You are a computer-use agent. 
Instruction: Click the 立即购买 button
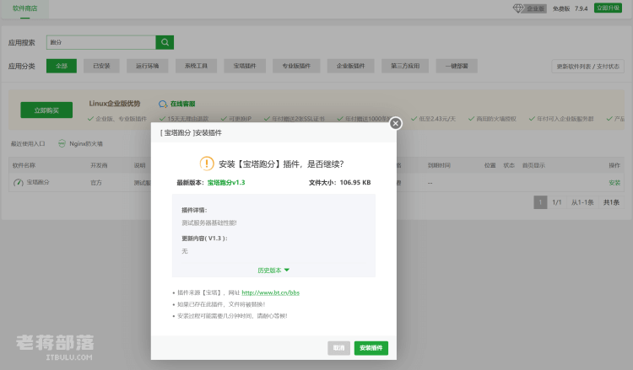pyautogui.click(x=46, y=110)
